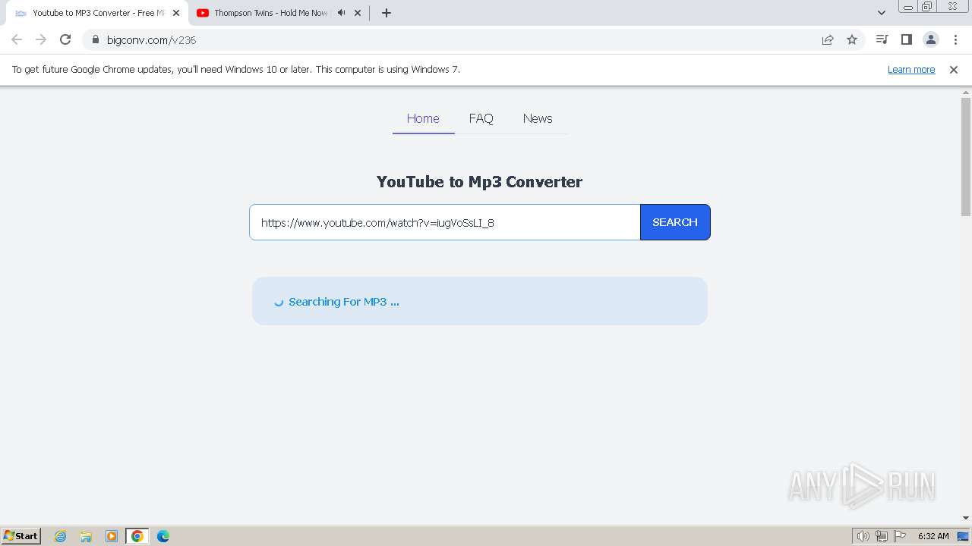The width and height of the screenshot is (972, 546).
Task: Select Chrome icon in the taskbar
Action: click(137, 536)
